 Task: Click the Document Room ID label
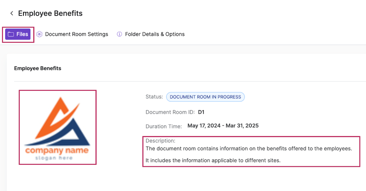pos(170,112)
